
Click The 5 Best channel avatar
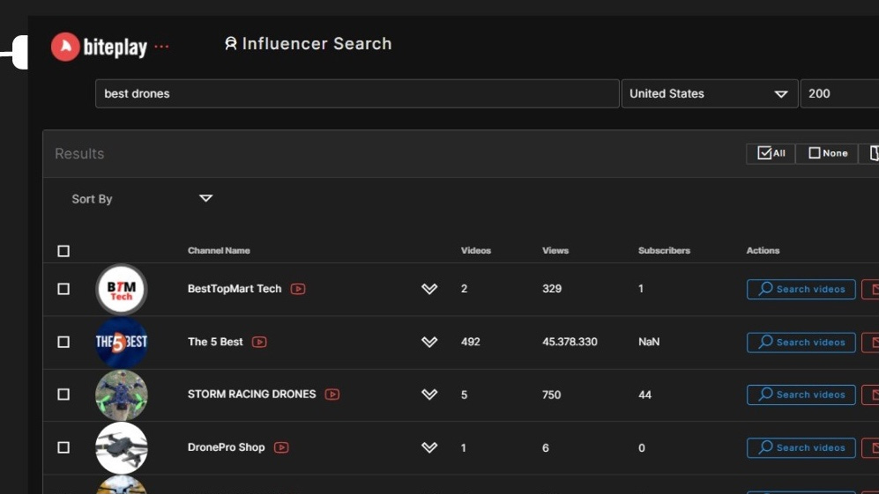coord(121,342)
